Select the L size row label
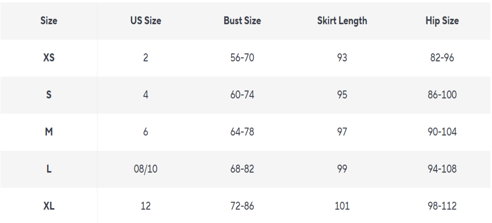Image resolution: width=492 pixels, height=223 pixels. click(x=49, y=169)
